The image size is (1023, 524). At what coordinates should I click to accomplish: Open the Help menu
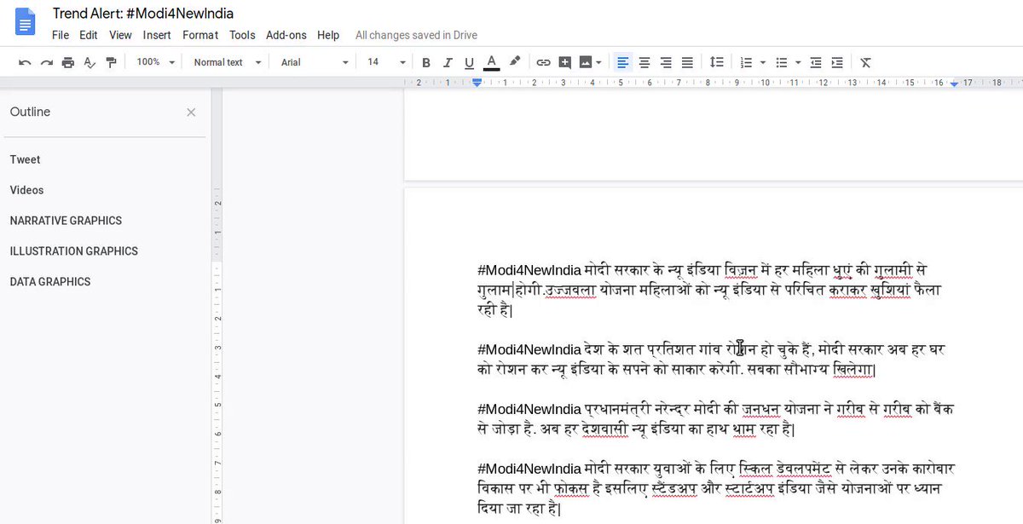328,35
